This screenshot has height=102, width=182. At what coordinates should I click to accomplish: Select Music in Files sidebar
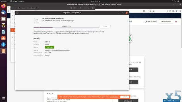pos(13,33)
